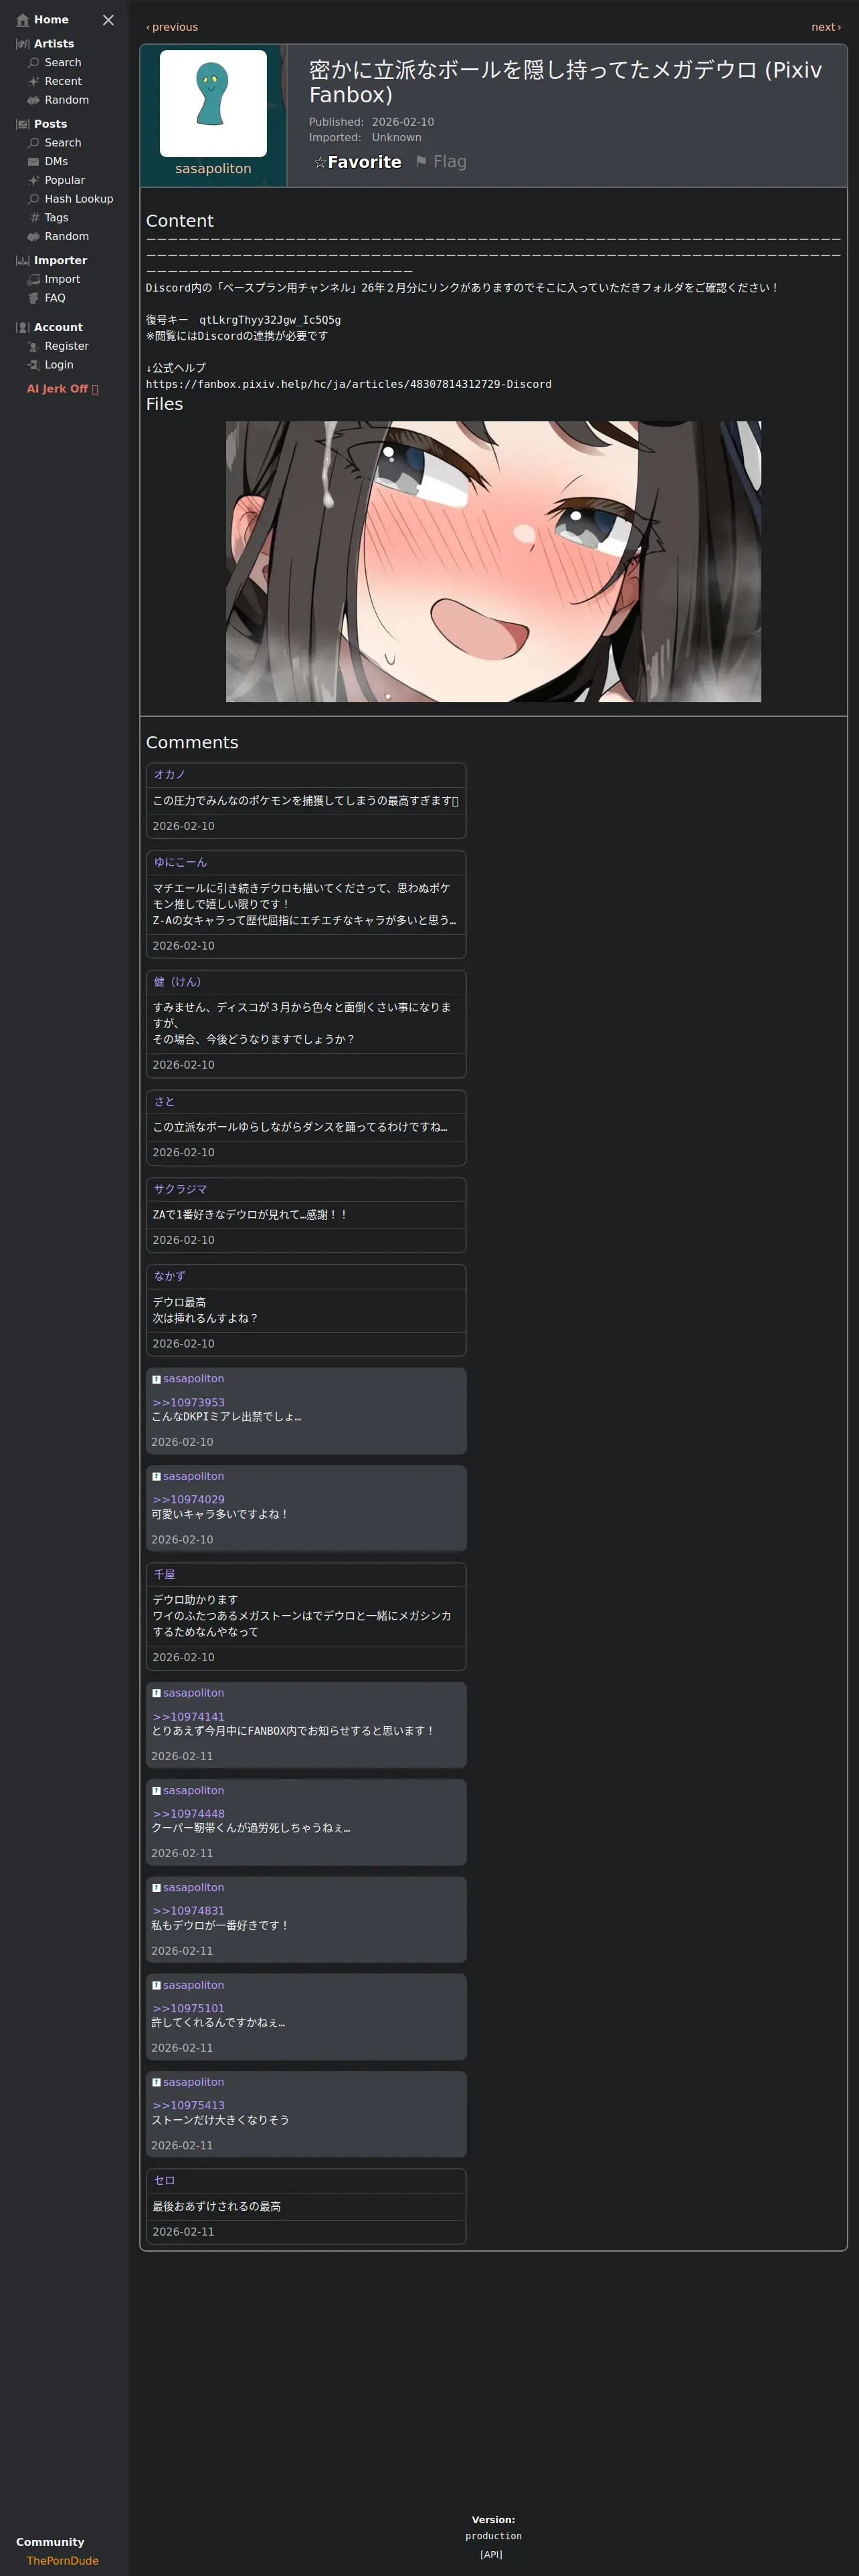Image resolution: width=859 pixels, height=2576 pixels.
Task: Click the magnifier icon beside Posts Search
Action: pos(34,143)
